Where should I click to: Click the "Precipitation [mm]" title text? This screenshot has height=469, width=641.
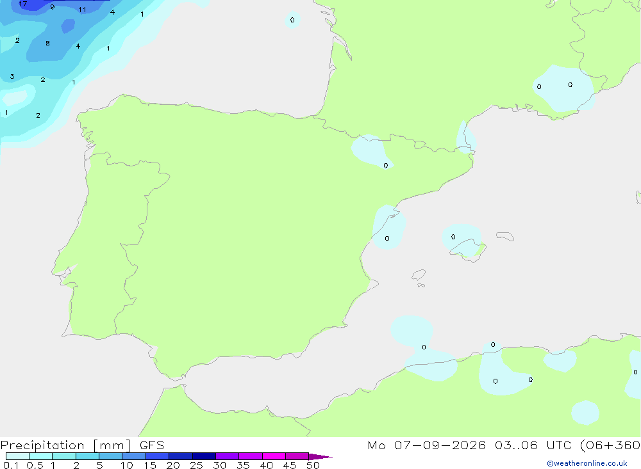pos(65,445)
